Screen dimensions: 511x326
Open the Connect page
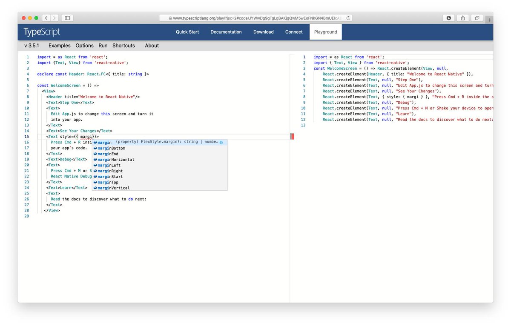click(x=294, y=32)
